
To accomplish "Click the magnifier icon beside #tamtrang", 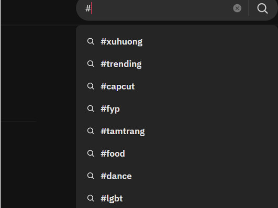I will (x=91, y=131).
